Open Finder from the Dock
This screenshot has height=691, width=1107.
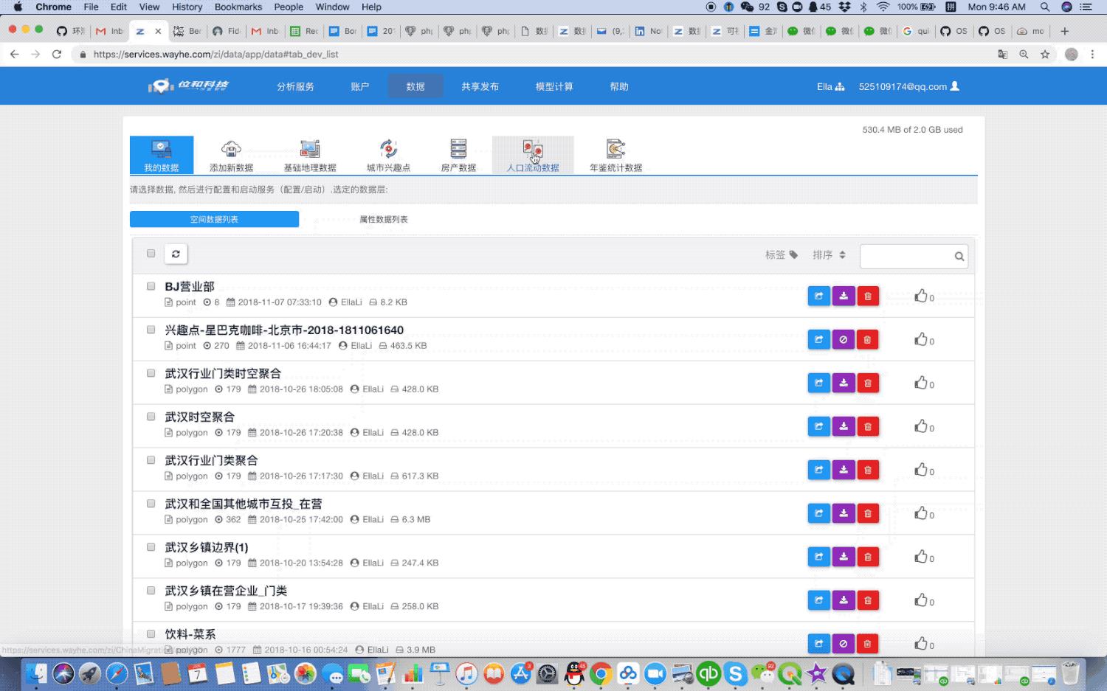[x=35, y=673]
